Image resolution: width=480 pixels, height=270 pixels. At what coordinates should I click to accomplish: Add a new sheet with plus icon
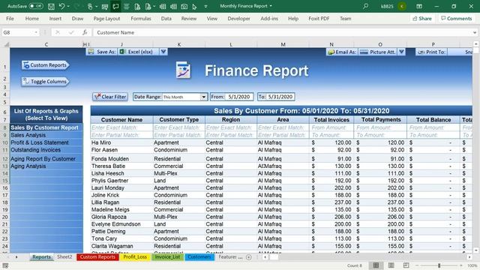pyautogui.click(x=249, y=257)
